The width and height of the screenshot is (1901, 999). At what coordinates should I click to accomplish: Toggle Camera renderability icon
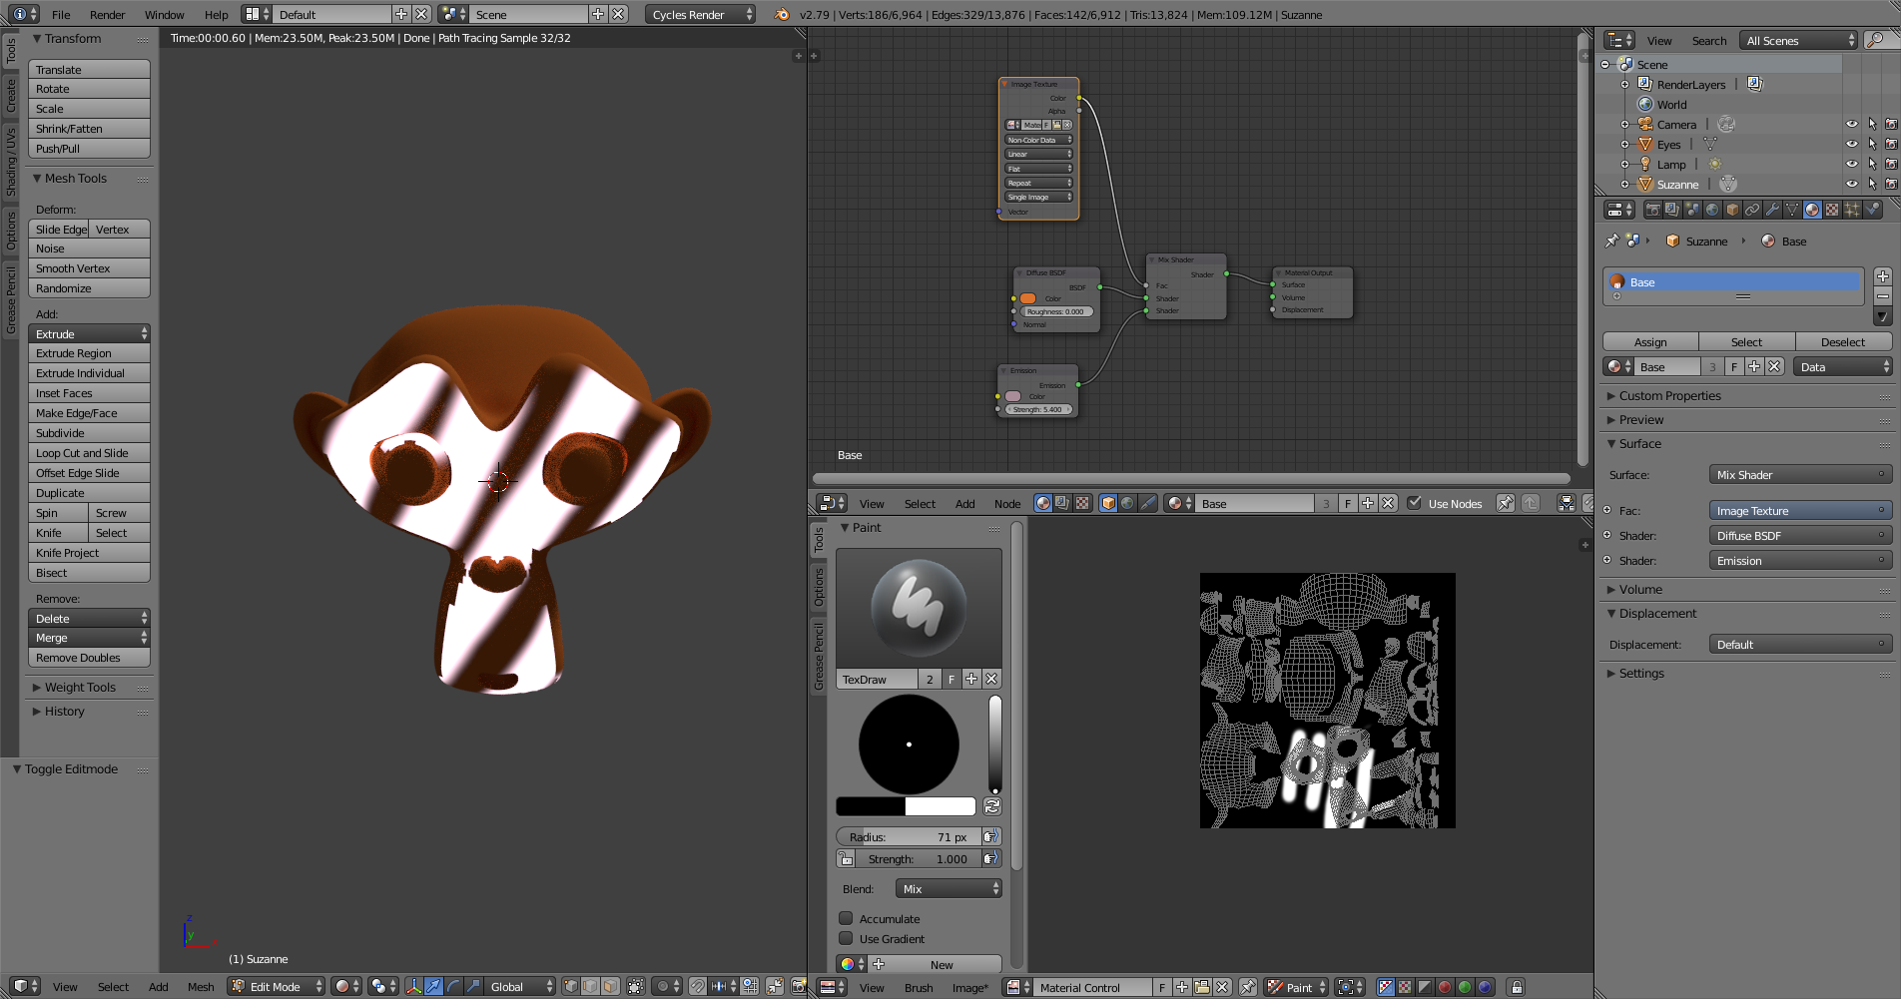click(1891, 124)
